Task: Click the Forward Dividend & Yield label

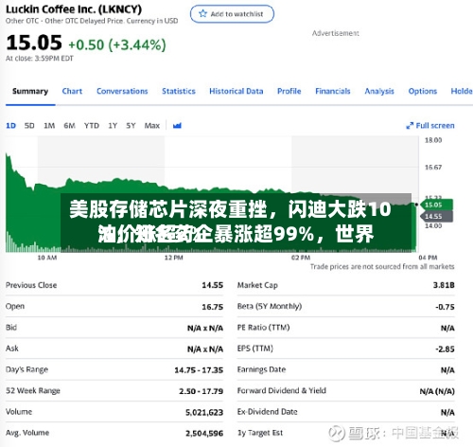Action: (282, 391)
